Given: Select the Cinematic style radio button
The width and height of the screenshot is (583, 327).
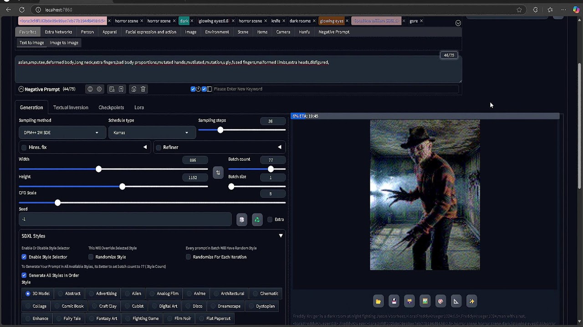Looking at the screenshot, I should coord(256,294).
